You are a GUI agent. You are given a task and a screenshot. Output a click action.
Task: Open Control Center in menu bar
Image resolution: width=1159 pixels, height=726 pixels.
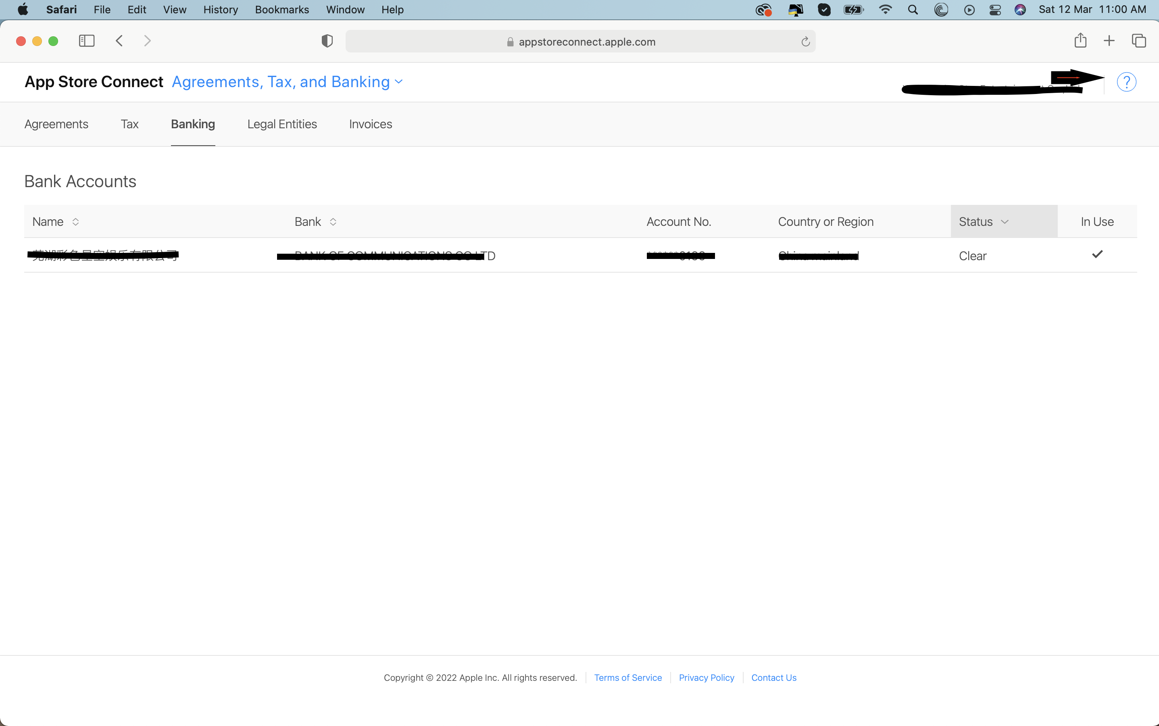[x=995, y=10]
